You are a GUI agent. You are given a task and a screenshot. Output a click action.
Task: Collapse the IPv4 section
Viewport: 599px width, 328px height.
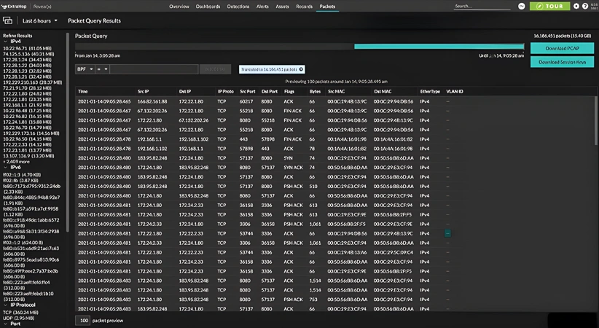click(5, 42)
